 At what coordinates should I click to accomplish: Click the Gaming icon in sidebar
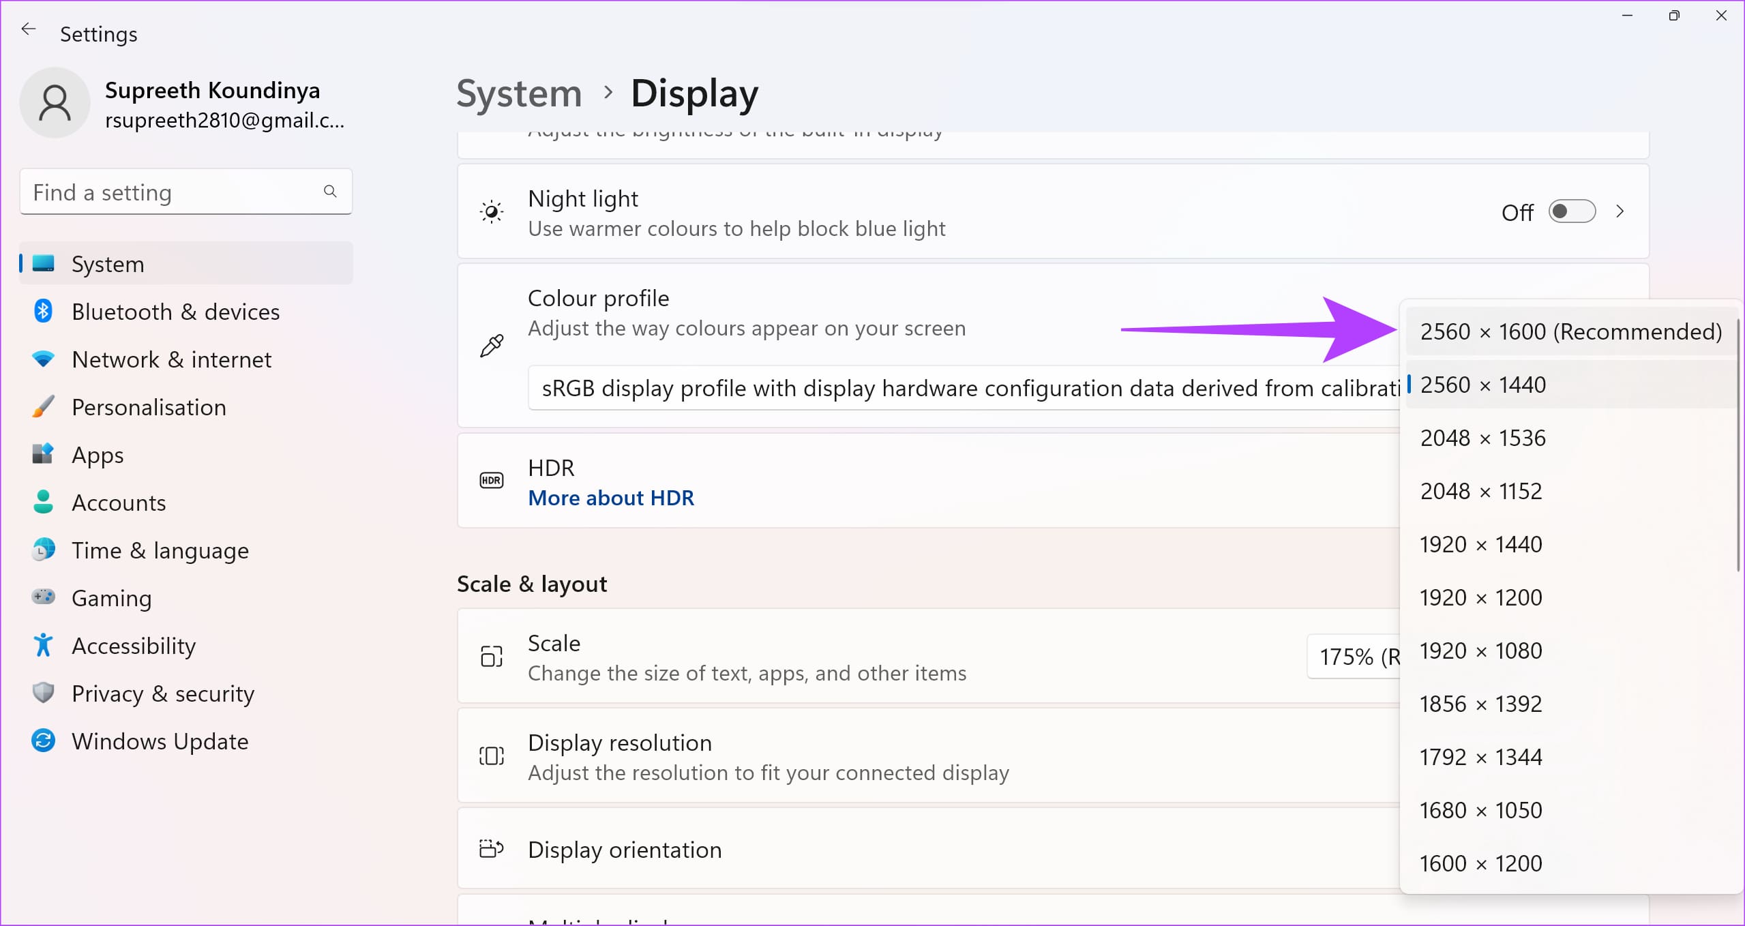click(46, 597)
